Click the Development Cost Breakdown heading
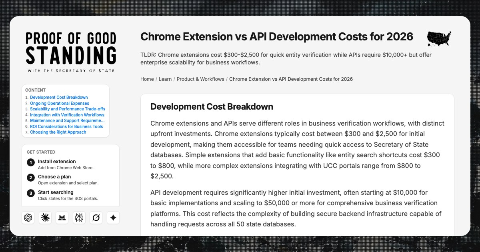This screenshot has height=252, width=480. (212, 107)
